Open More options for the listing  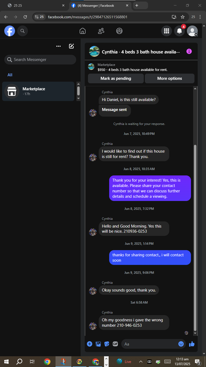click(170, 78)
